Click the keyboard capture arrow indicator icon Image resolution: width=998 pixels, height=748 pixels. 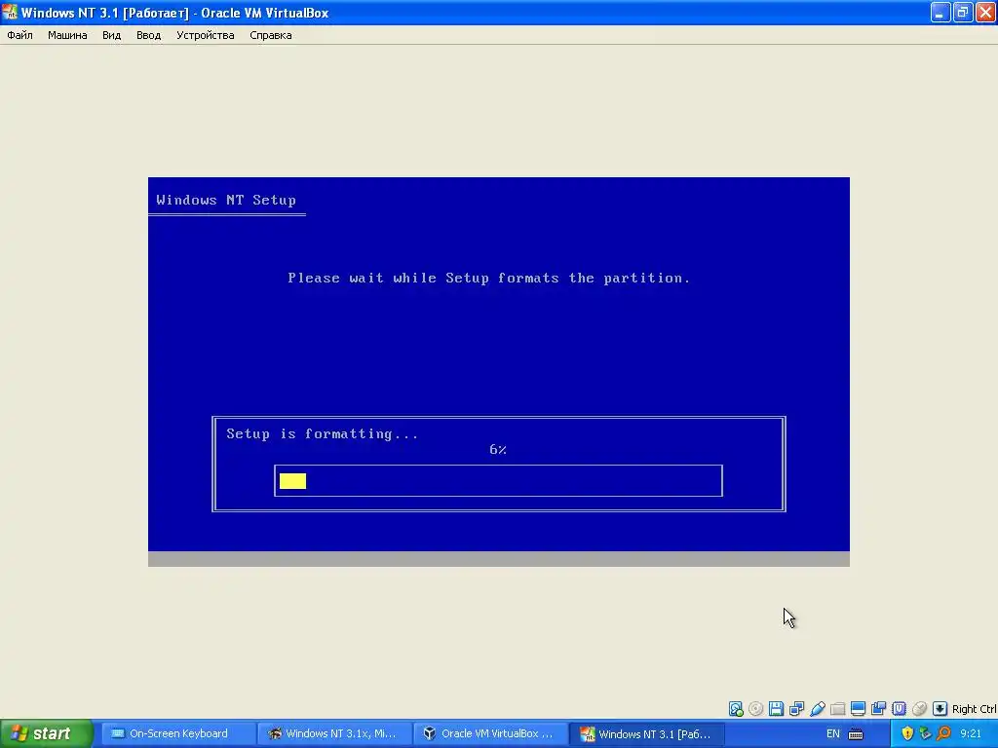pyautogui.click(x=940, y=709)
